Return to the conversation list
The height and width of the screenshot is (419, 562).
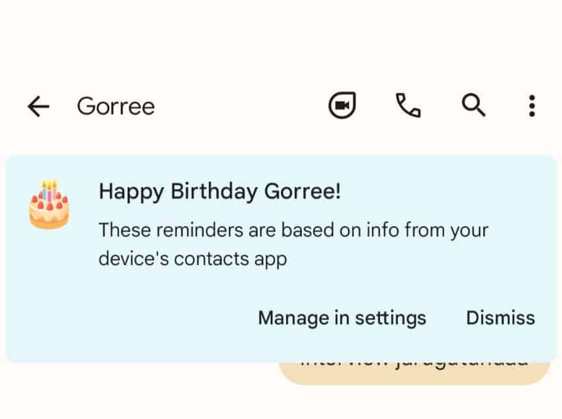click(x=38, y=106)
